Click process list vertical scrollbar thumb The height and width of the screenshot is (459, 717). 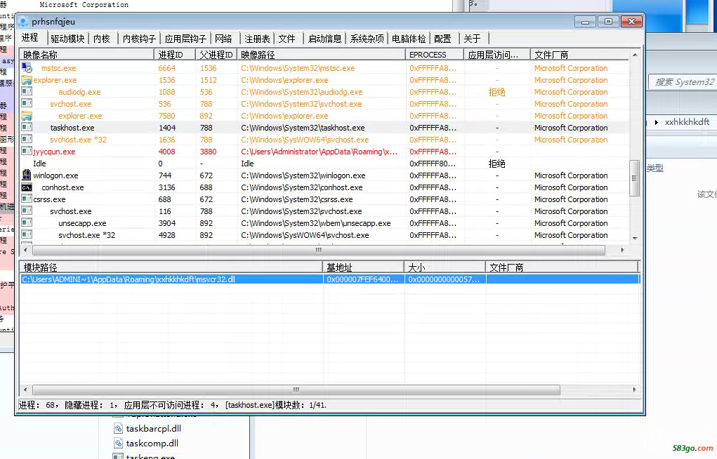[634, 178]
